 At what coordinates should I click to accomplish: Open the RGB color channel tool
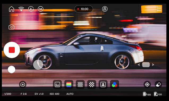click(114, 84)
